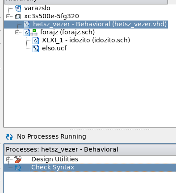
Task: Click the xc3s500e-5fg320 chip device icon
Action: tap(18, 16)
